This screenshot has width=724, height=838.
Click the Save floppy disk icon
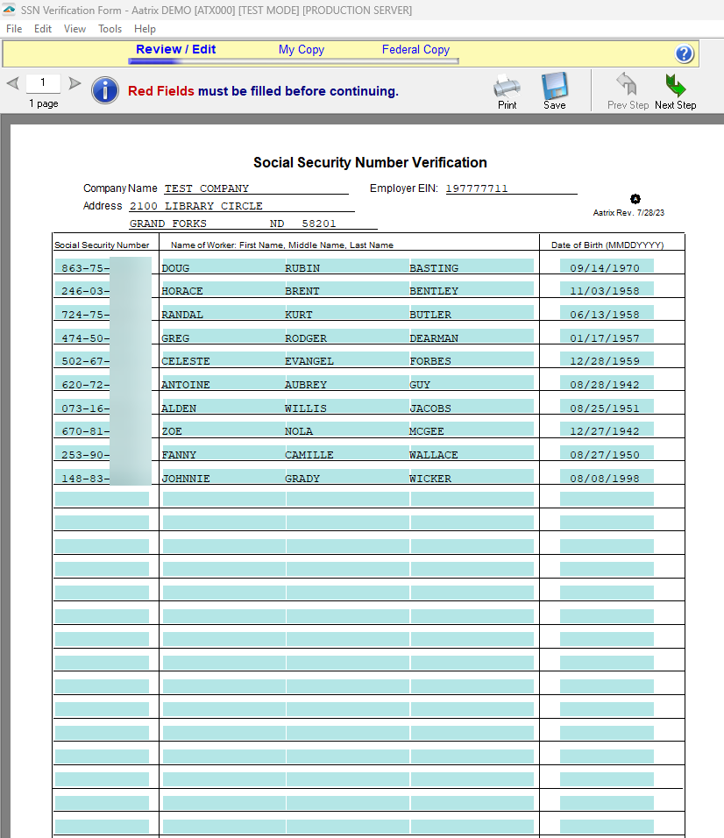pyautogui.click(x=554, y=87)
